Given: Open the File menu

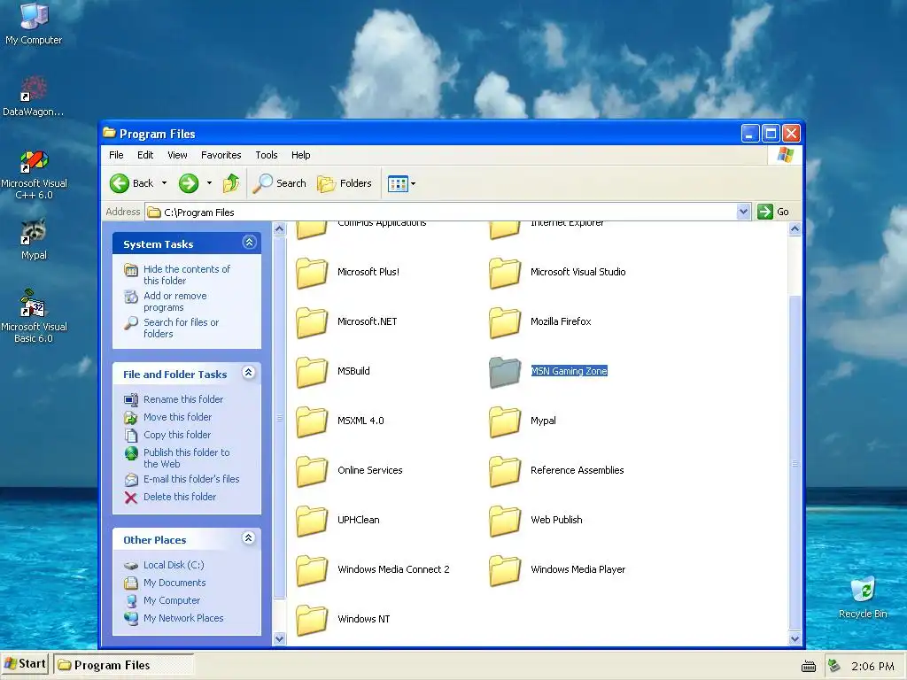Looking at the screenshot, I should [116, 155].
